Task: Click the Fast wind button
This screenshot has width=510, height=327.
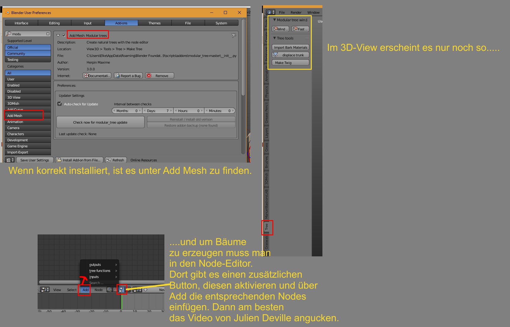Action: 300,29
